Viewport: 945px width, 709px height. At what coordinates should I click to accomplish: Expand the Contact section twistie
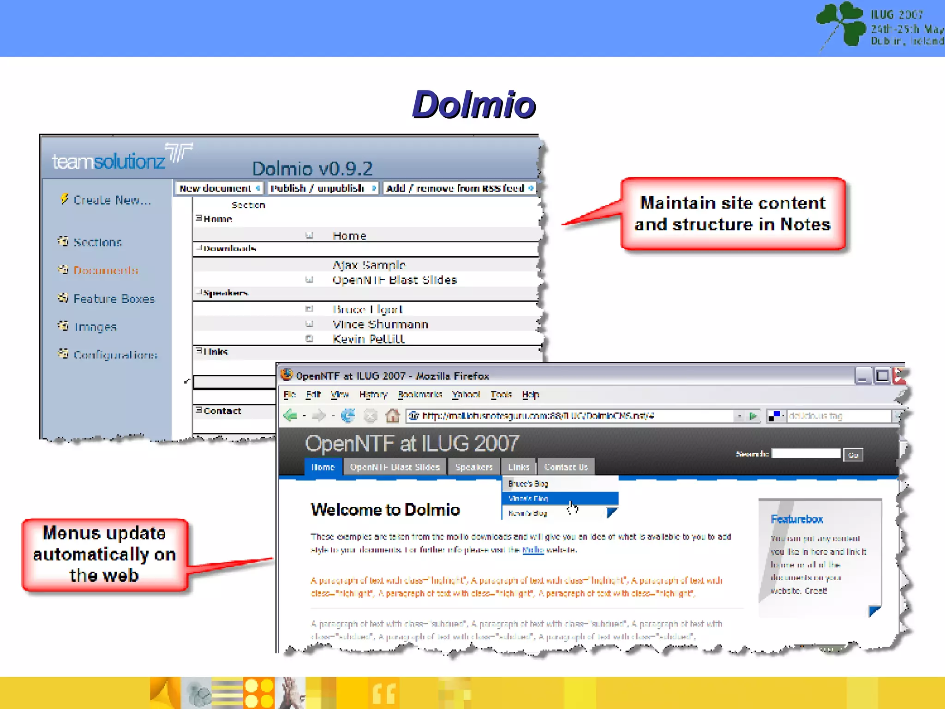(198, 410)
